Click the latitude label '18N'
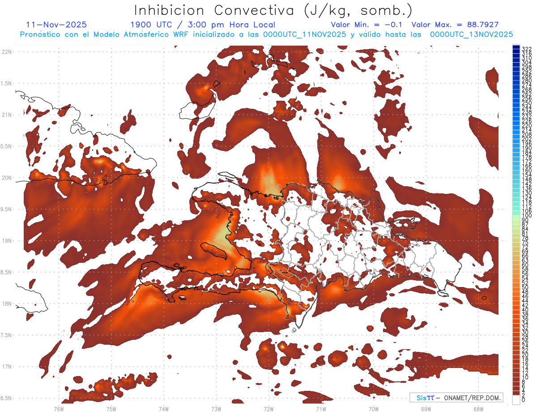The width and height of the screenshot is (537, 415). [7, 304]
